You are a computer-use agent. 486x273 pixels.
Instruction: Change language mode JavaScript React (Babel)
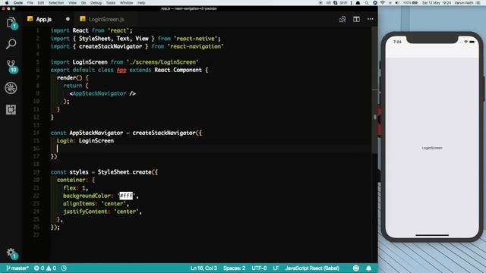click(312, 268)
